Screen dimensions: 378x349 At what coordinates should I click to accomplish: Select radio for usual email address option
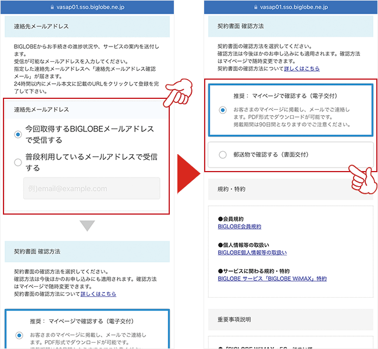pyautogui.click(x=18, y=162)
